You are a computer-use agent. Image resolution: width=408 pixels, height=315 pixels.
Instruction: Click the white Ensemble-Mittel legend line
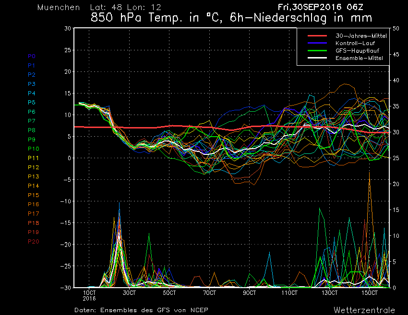tap(313, 58)
